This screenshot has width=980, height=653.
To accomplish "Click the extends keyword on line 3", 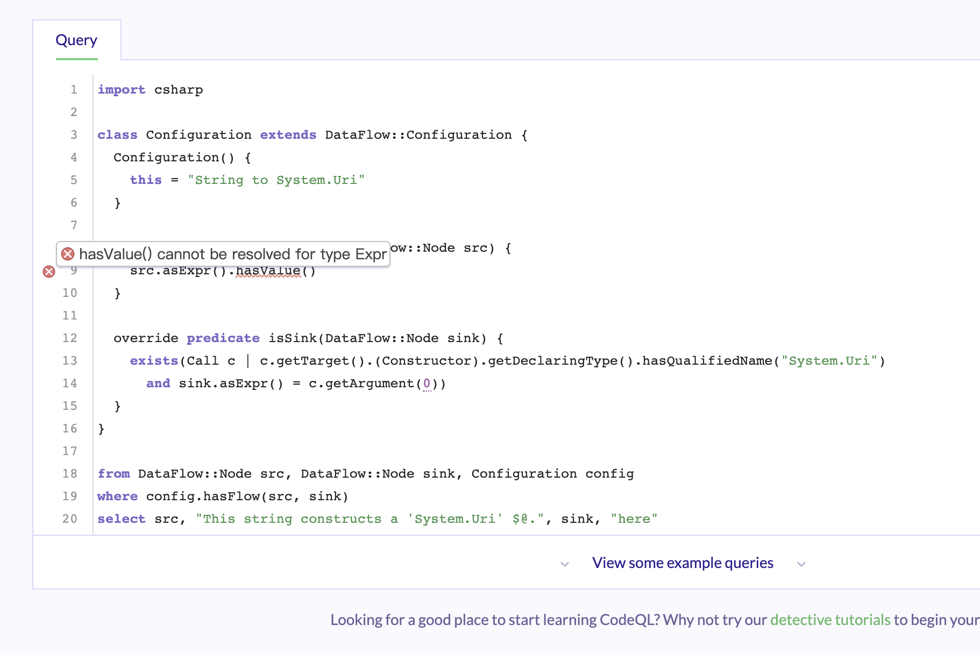I will (x=288, y=134).
